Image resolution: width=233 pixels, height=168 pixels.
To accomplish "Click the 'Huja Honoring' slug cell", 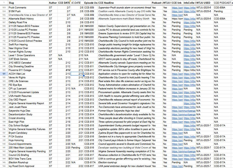I will tap(28, 140).
